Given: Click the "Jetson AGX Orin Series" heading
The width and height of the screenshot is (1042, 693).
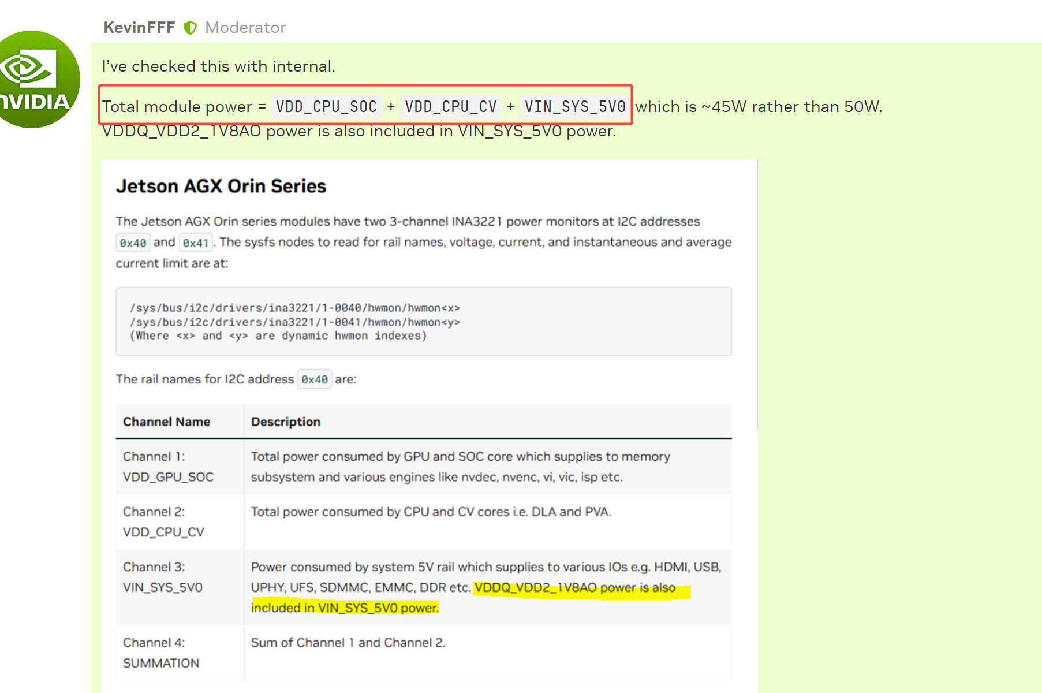Looking at the screenshot, I should click(x=221, y=186).
